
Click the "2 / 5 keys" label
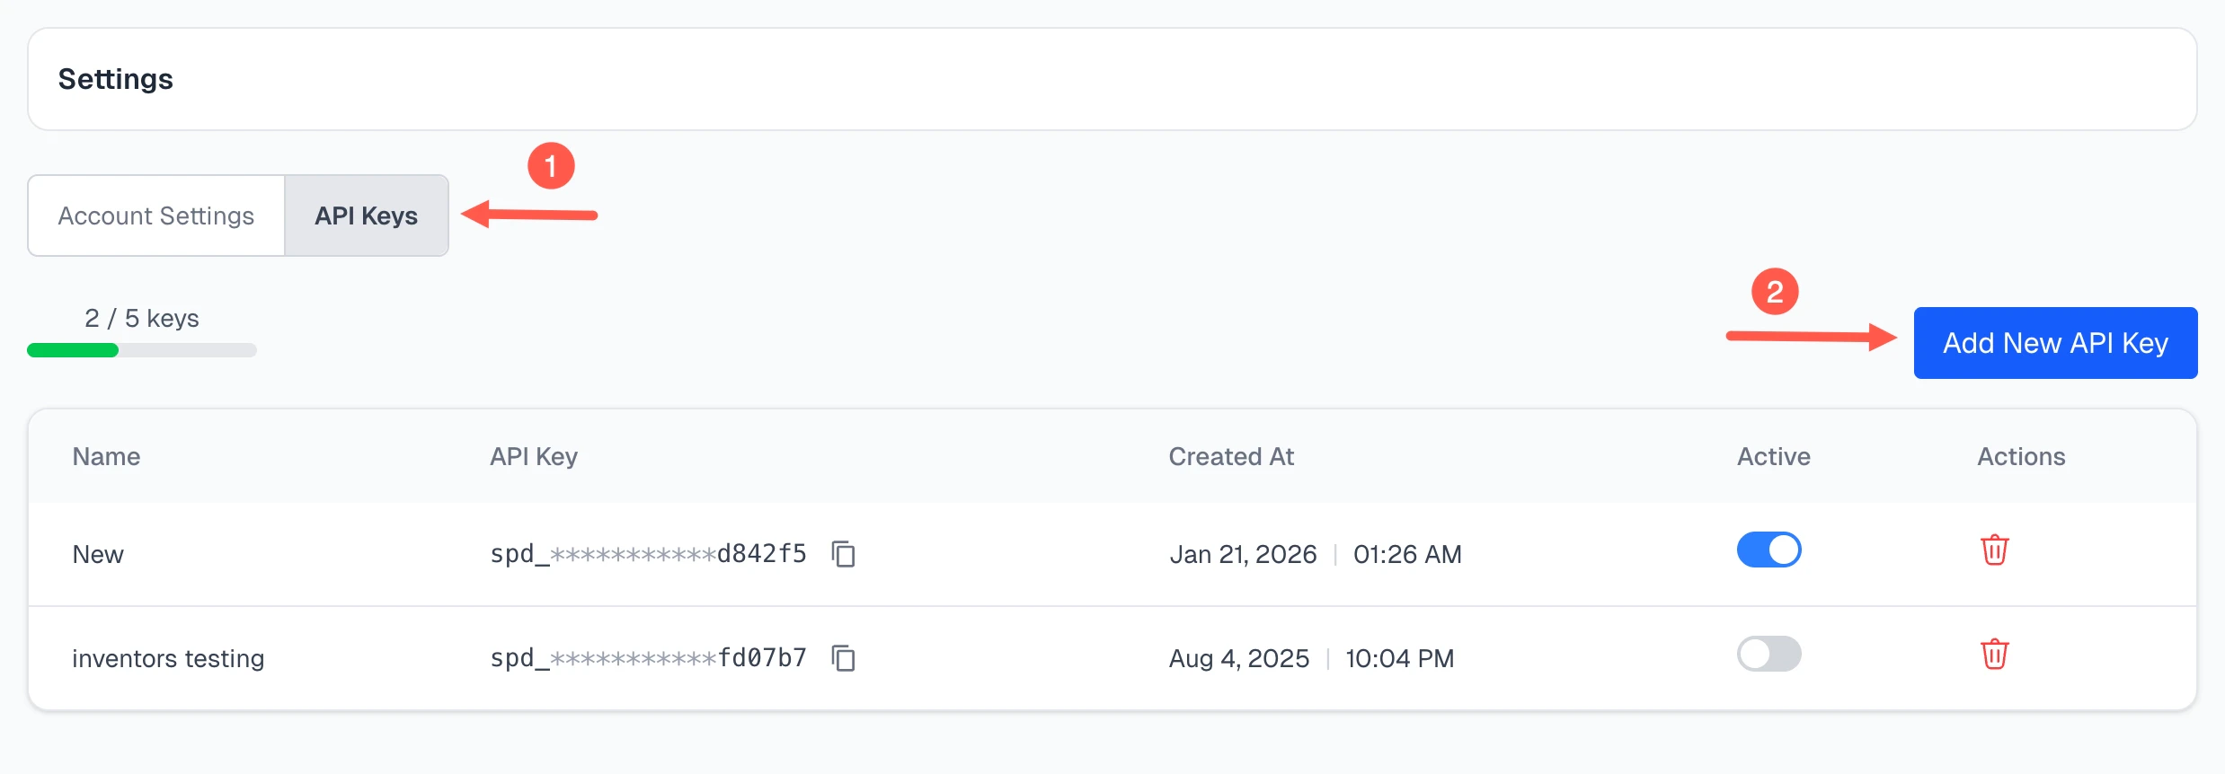click(141, 318)
